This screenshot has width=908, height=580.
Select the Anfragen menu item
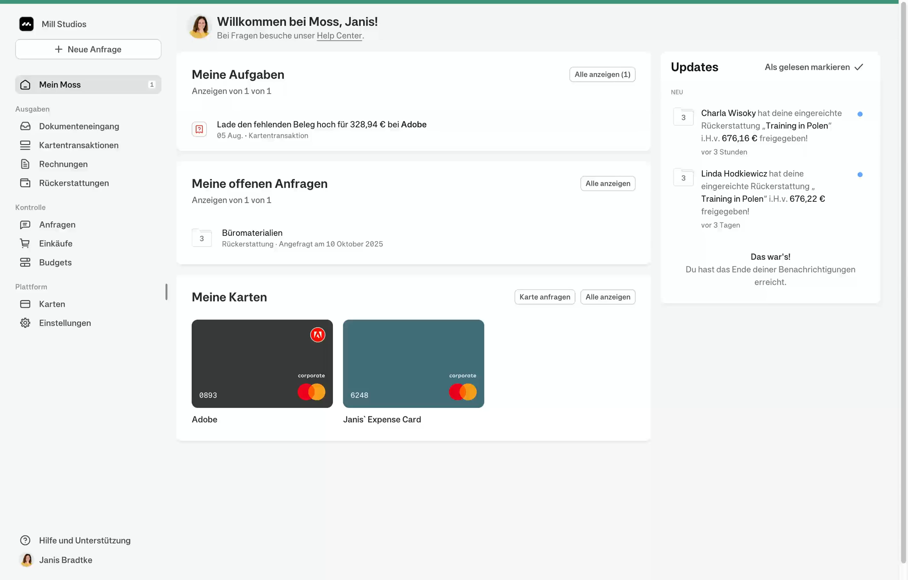[57, 225]
